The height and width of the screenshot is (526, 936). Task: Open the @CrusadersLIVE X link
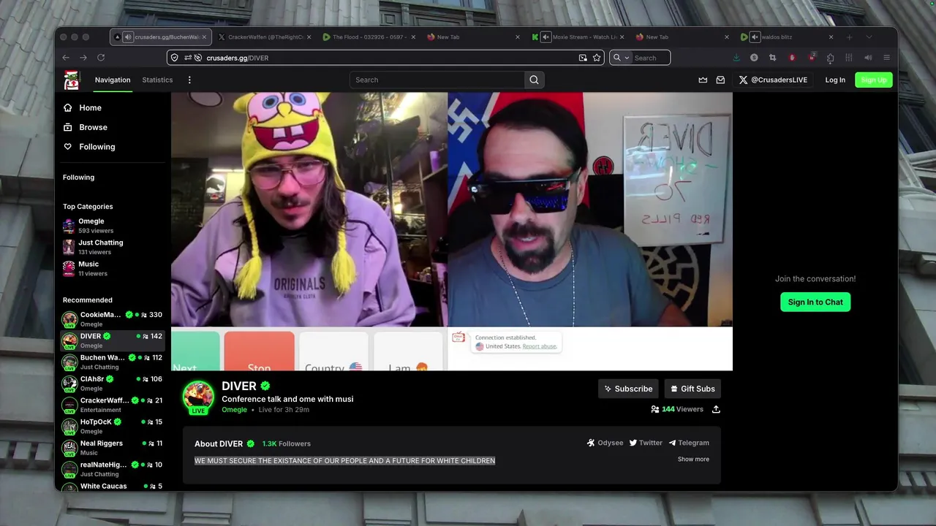[773, 80]
